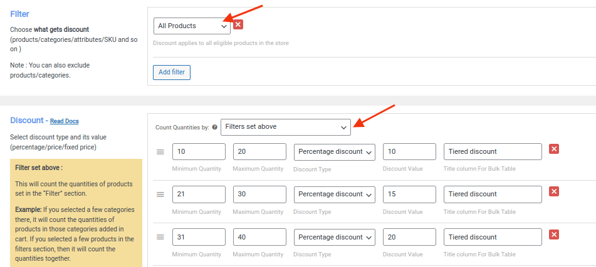Grab the drag handle of the second discount row

tap(160, 194)
